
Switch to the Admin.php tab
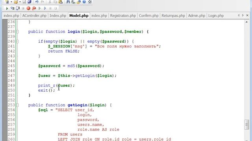point(197,16)
